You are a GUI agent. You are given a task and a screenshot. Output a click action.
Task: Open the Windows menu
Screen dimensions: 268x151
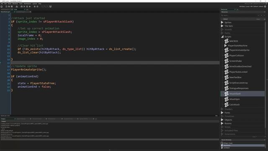click(15, 4)
